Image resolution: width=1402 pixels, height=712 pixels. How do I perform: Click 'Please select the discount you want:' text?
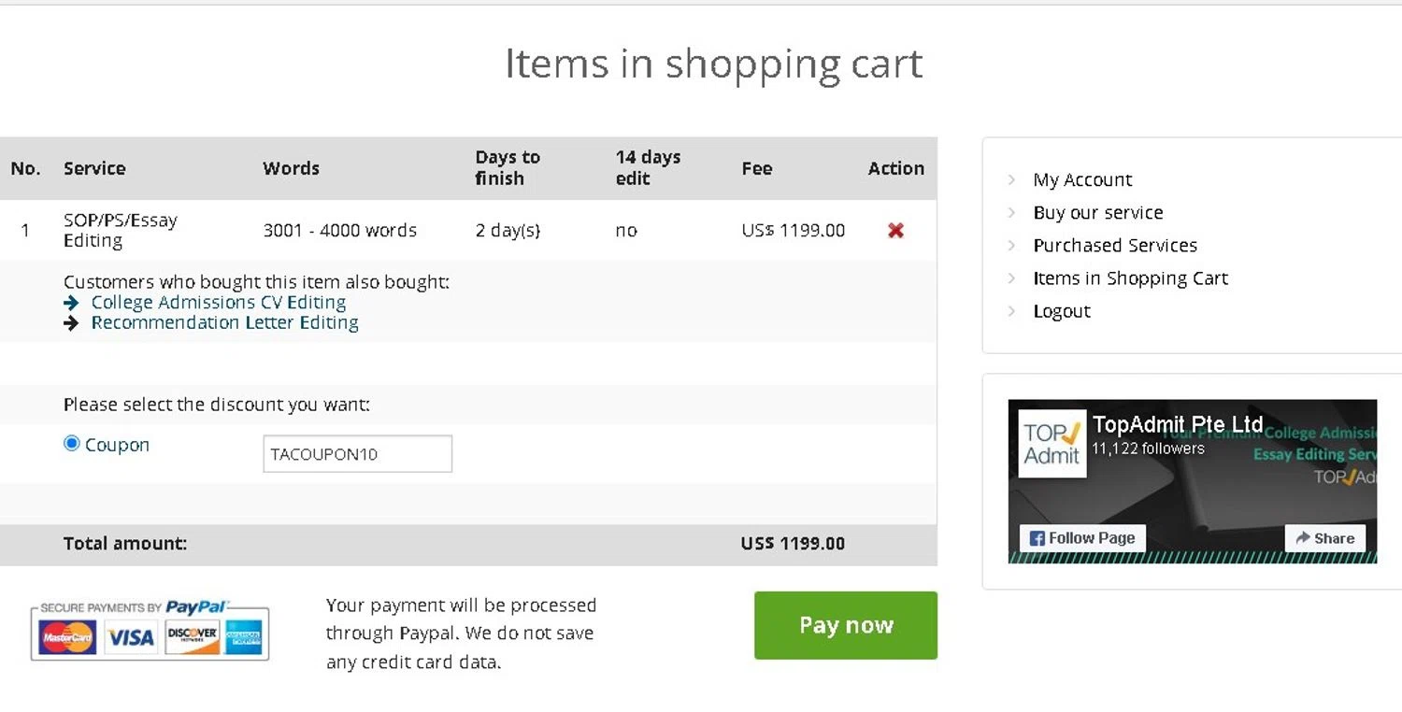[217, 405]
